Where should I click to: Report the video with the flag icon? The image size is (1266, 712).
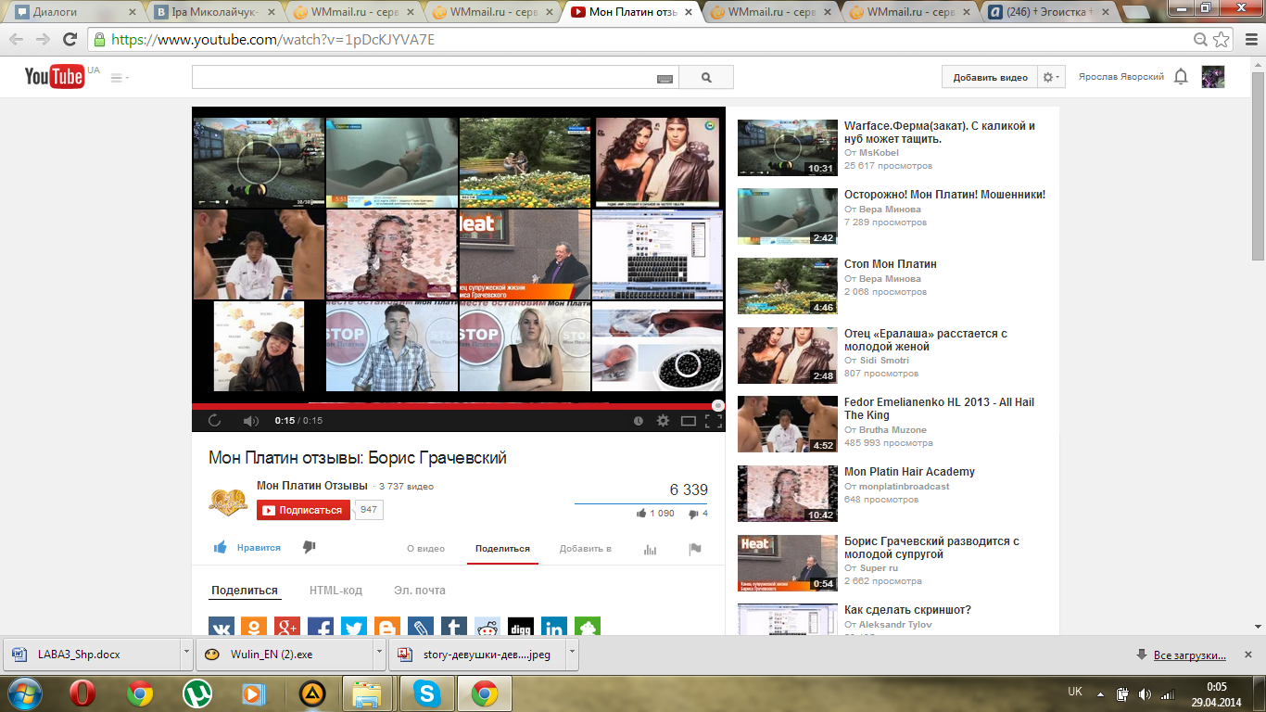coord(694,549)
